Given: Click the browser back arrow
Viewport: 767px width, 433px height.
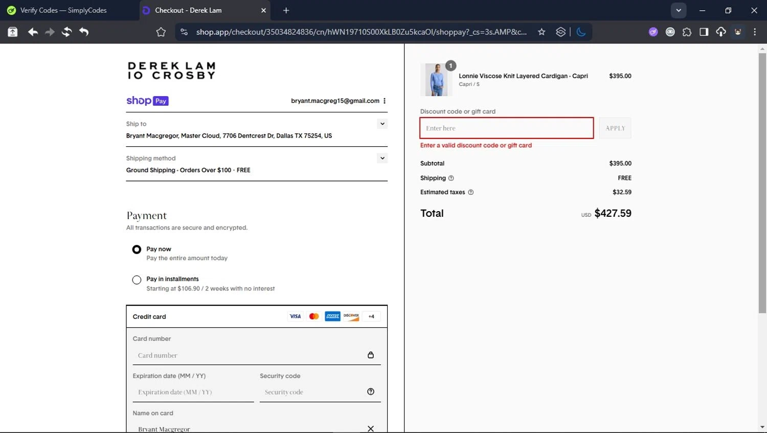Looking at the screenshot, I should point(33,32).
